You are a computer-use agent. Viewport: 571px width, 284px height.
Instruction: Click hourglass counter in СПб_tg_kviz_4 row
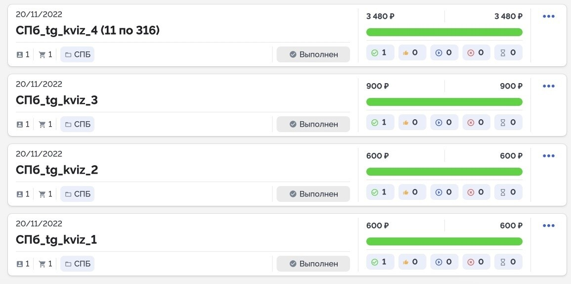click(x=508, y=53)
